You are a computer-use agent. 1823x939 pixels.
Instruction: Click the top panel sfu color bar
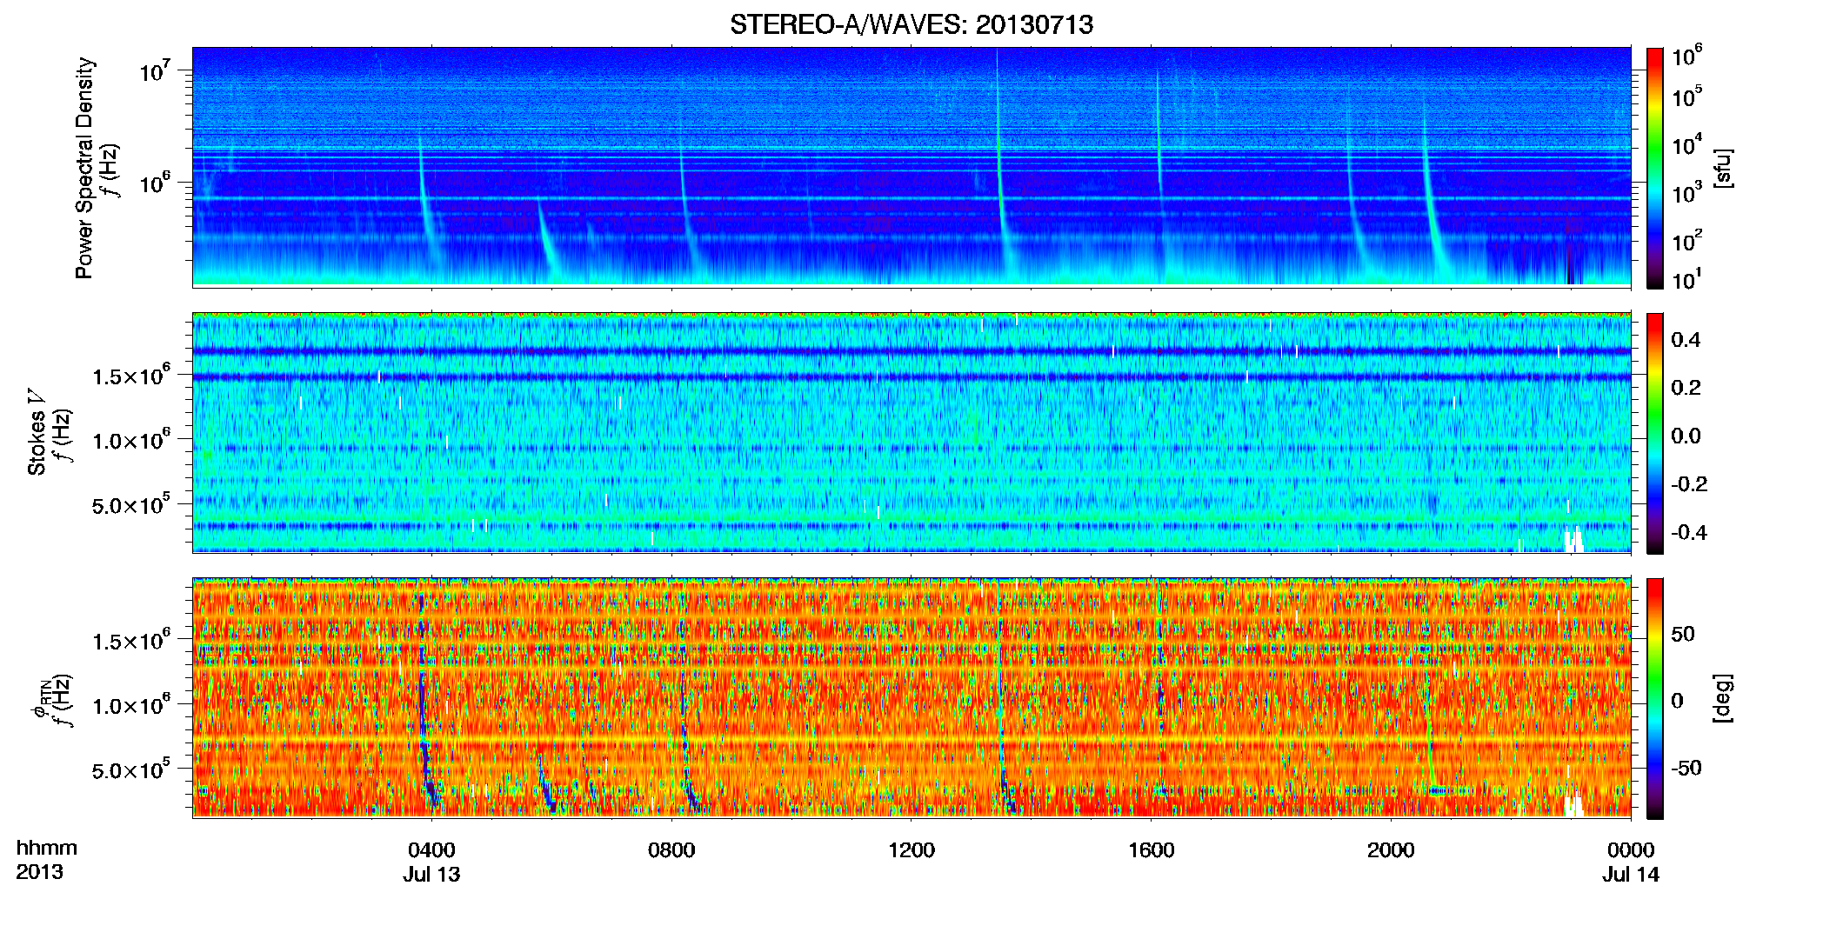[1655, 168]
